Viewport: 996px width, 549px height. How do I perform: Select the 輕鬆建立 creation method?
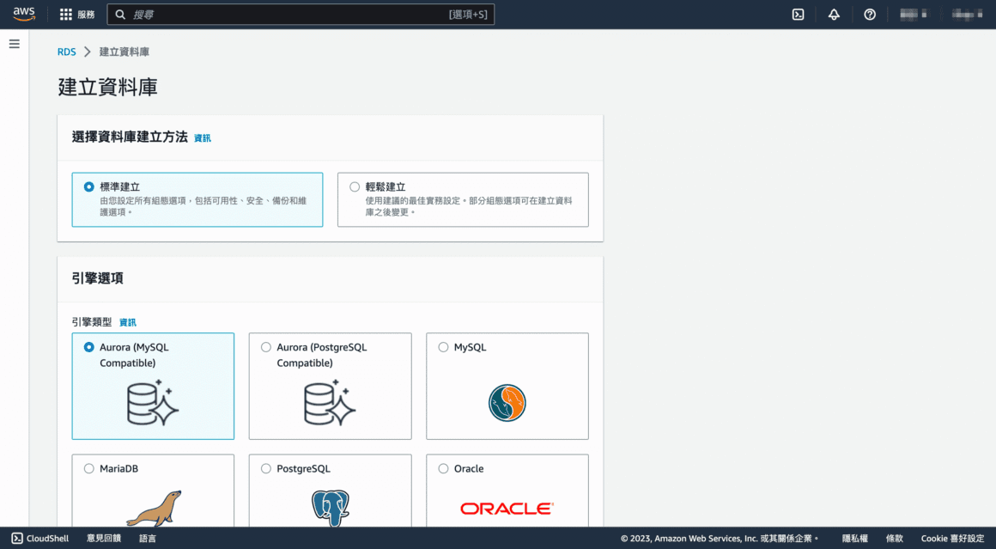click(354, 186)
